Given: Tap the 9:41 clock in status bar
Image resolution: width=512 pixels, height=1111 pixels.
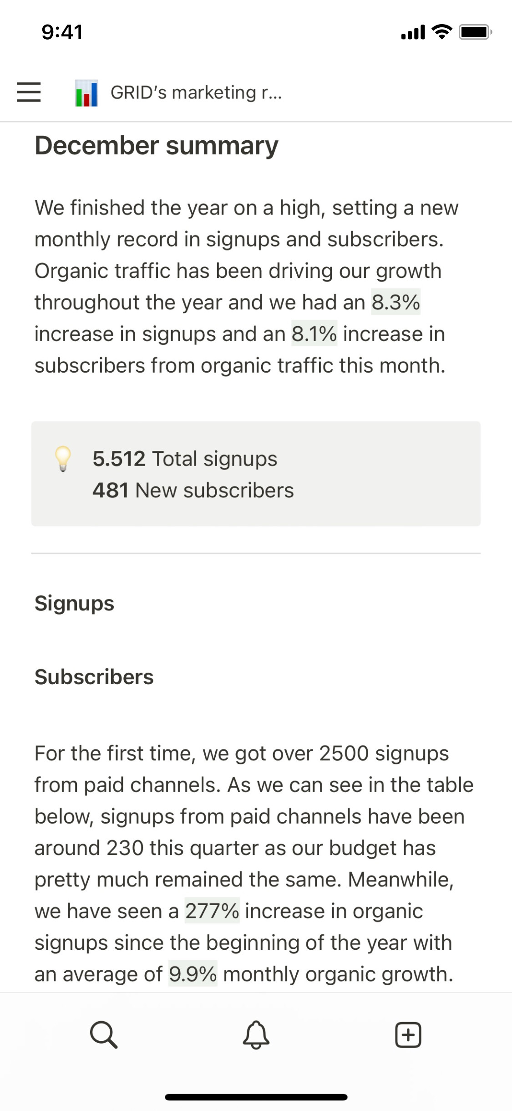Looking at the screenshot, I should (62, 32).
